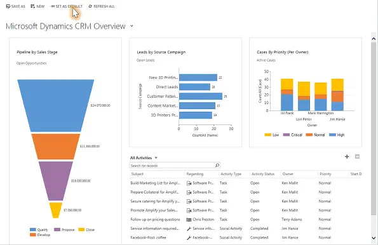Click campaign icon in Promote Amplify row

189,211
